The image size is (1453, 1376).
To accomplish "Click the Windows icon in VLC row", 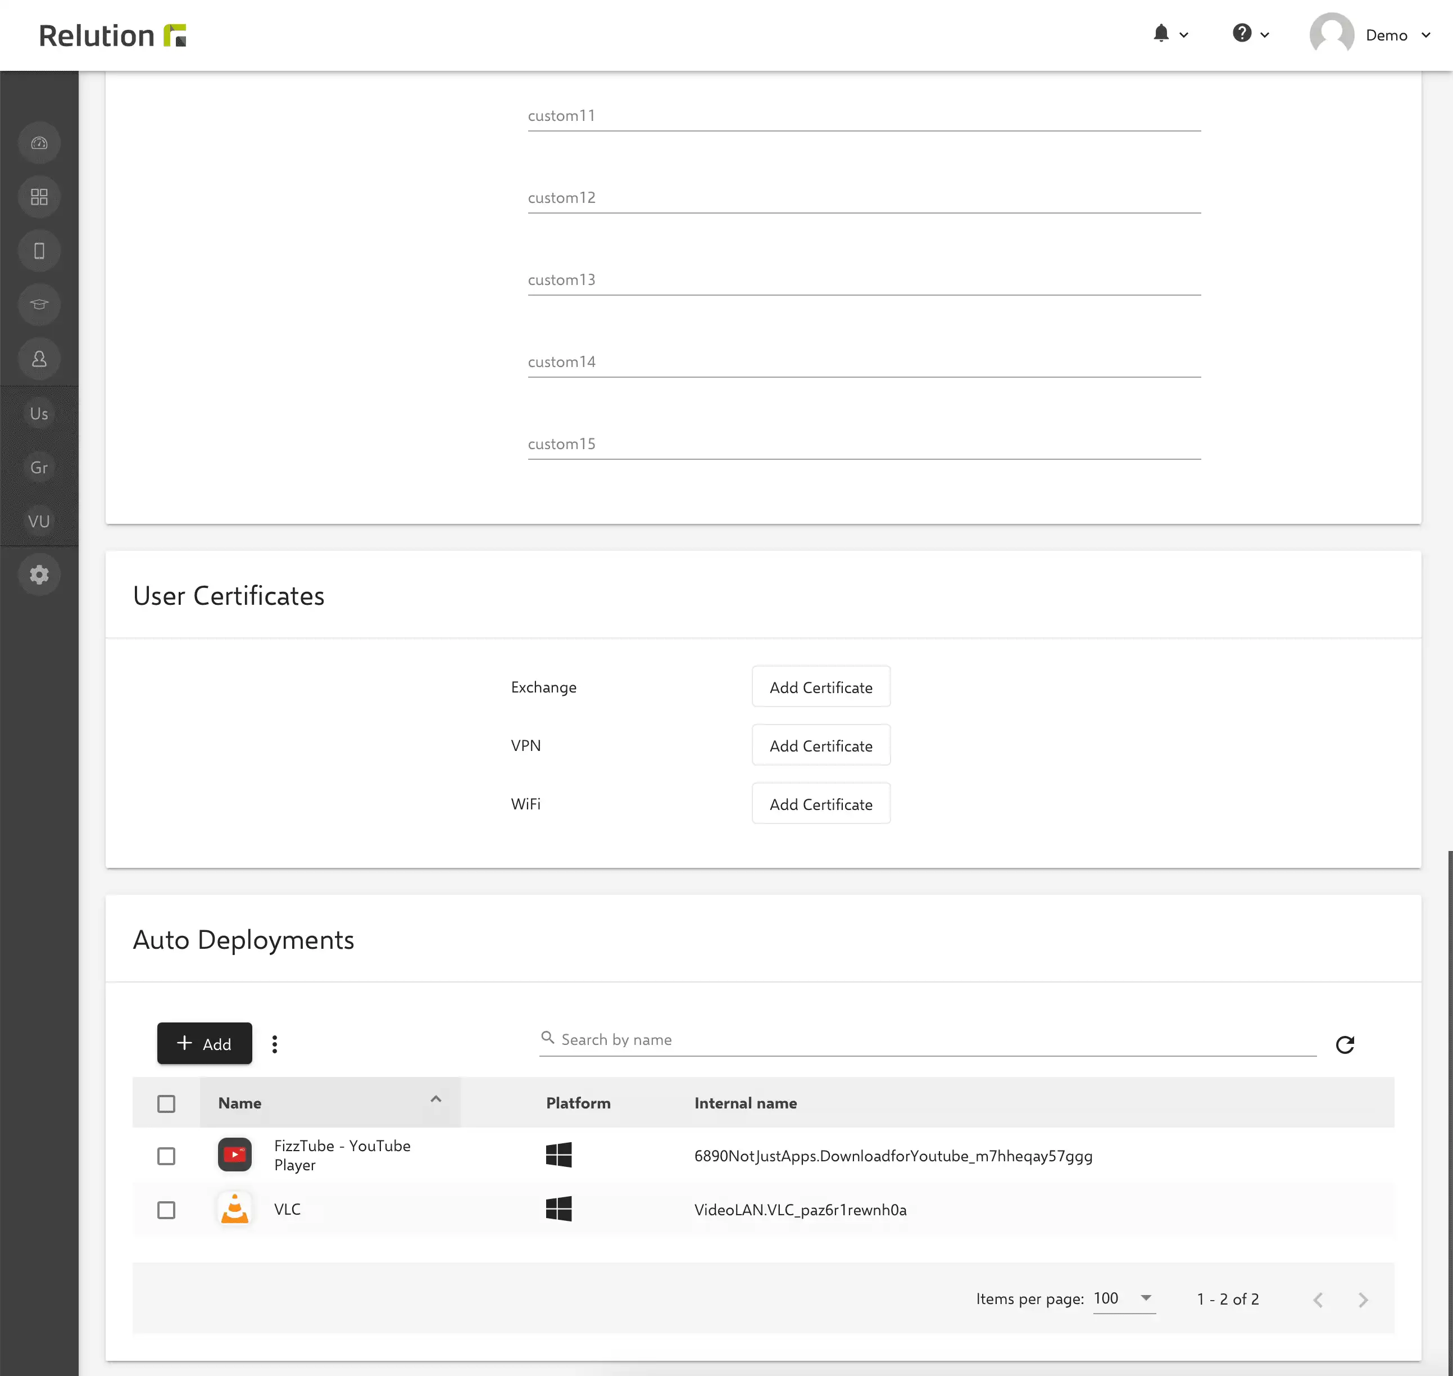I will tap(559, 1208).
